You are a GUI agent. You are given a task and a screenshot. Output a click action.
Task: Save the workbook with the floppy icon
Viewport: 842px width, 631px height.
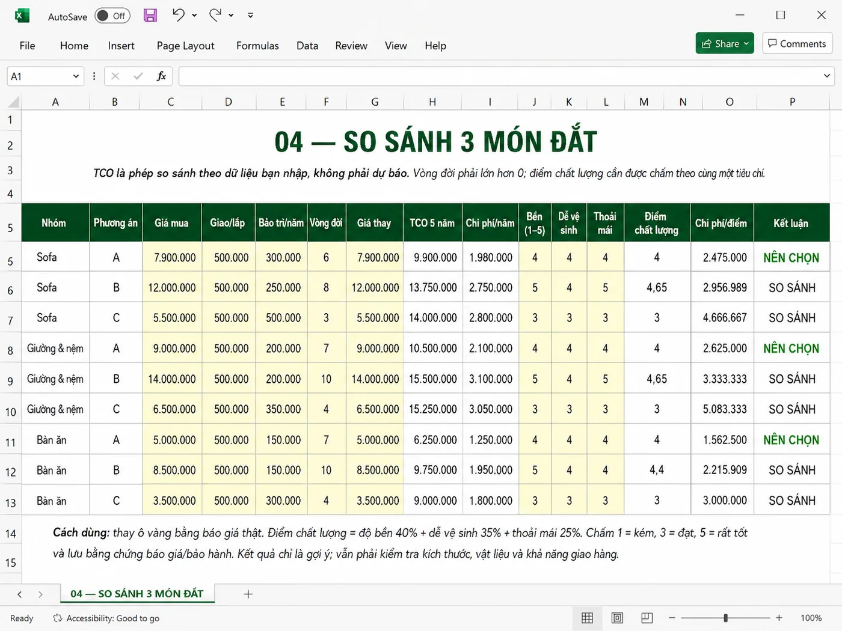(150, 16)
